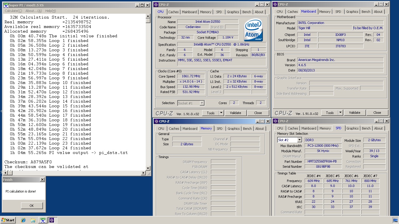Image resolution: width=399 pixels, height=224 pixels.
Task: Open the Slot #2 memory slot dropdown
Action: (299, 140)
